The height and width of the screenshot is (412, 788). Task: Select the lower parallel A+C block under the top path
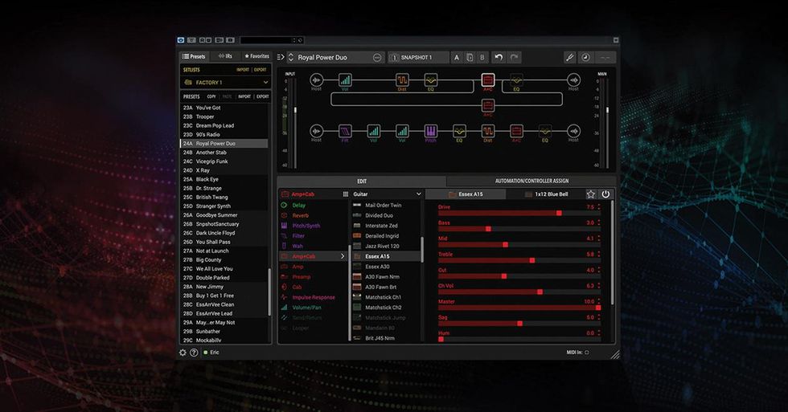[x=488, y=105]
